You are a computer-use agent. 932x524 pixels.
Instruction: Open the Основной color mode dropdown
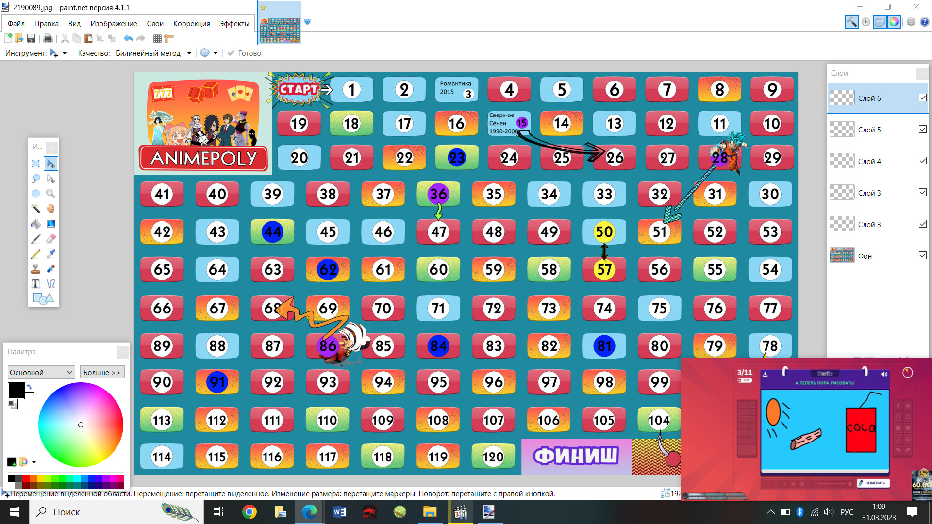(x=41, y=372)
